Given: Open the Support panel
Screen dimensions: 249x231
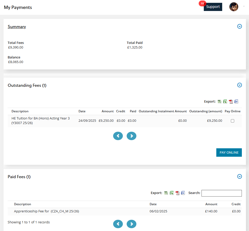Looking at the screenshot, I should tap(213, 7).
